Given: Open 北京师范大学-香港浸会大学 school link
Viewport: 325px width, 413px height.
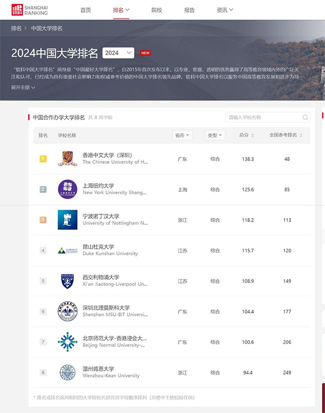Looking at the screenshot, I should coord(114,338).
